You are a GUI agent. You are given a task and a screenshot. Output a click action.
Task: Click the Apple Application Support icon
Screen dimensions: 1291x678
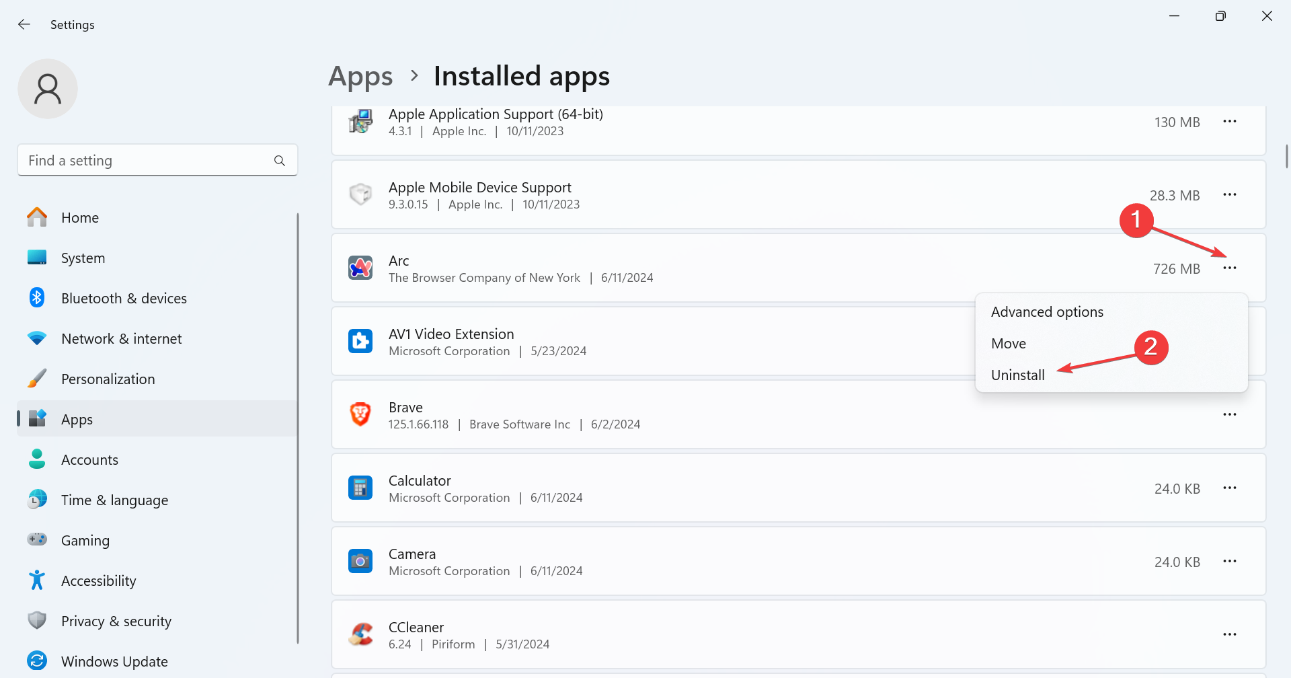[360, 121]
